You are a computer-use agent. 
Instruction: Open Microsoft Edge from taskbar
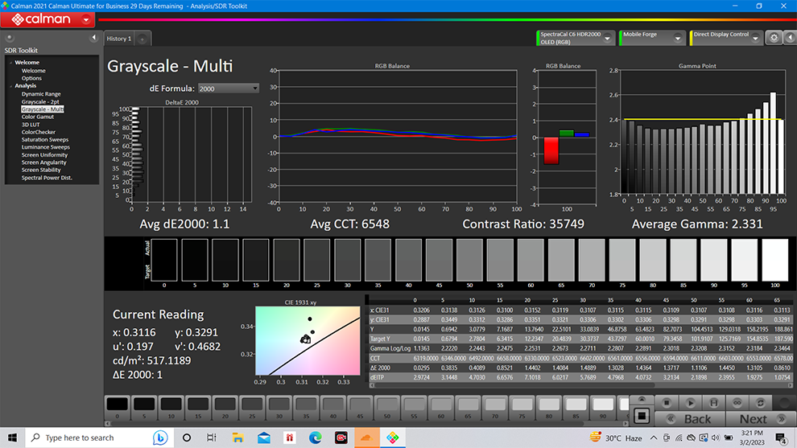point(315,438)
